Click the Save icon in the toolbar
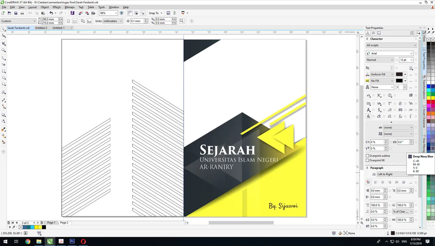 coord(16,13)
